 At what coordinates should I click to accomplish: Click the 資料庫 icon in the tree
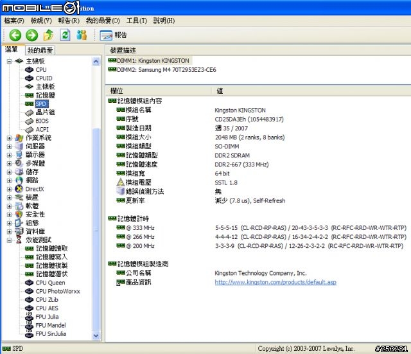[19, 231]
